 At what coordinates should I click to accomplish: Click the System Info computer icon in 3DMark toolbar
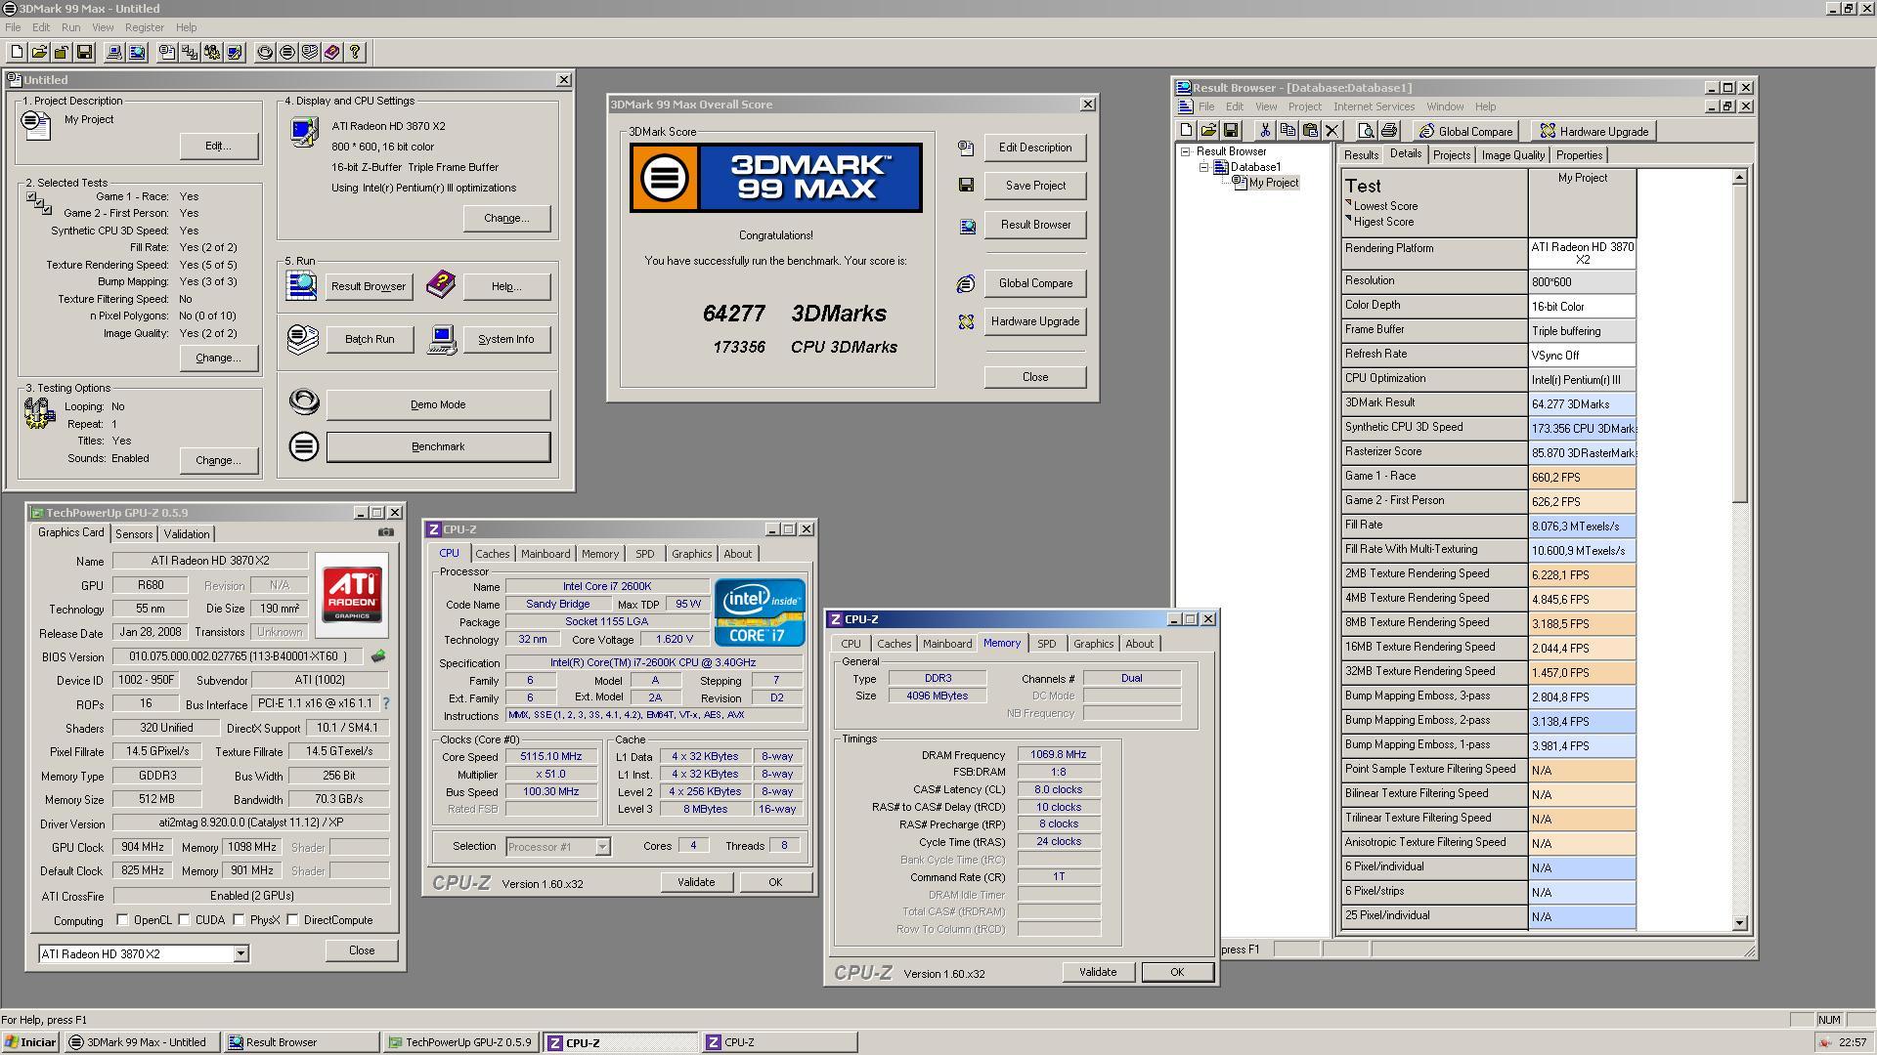(114, 53)
